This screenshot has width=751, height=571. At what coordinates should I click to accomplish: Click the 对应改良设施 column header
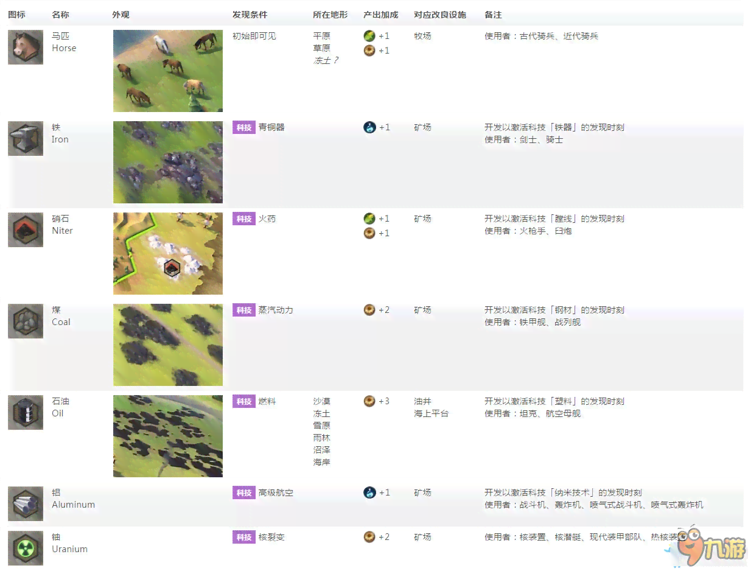(440, 15)
